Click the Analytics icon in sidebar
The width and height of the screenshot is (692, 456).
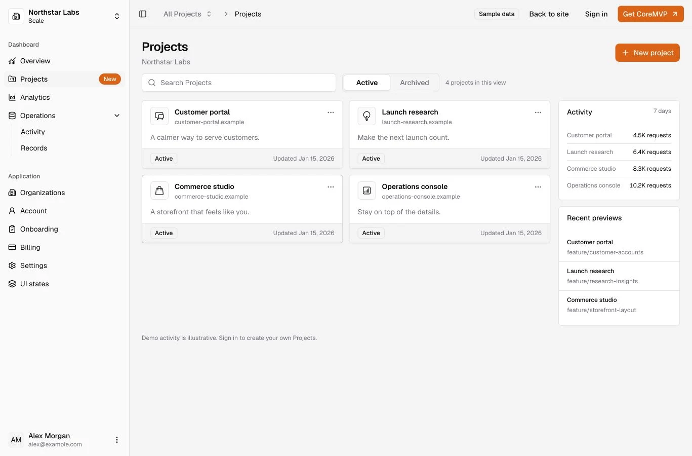[x=12, y=97]
